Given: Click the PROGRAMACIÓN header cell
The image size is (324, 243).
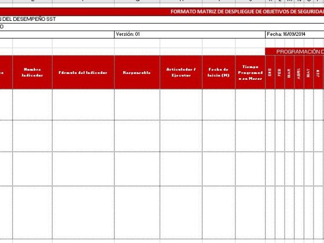Looking at the screenshot, I should [294, 51].
